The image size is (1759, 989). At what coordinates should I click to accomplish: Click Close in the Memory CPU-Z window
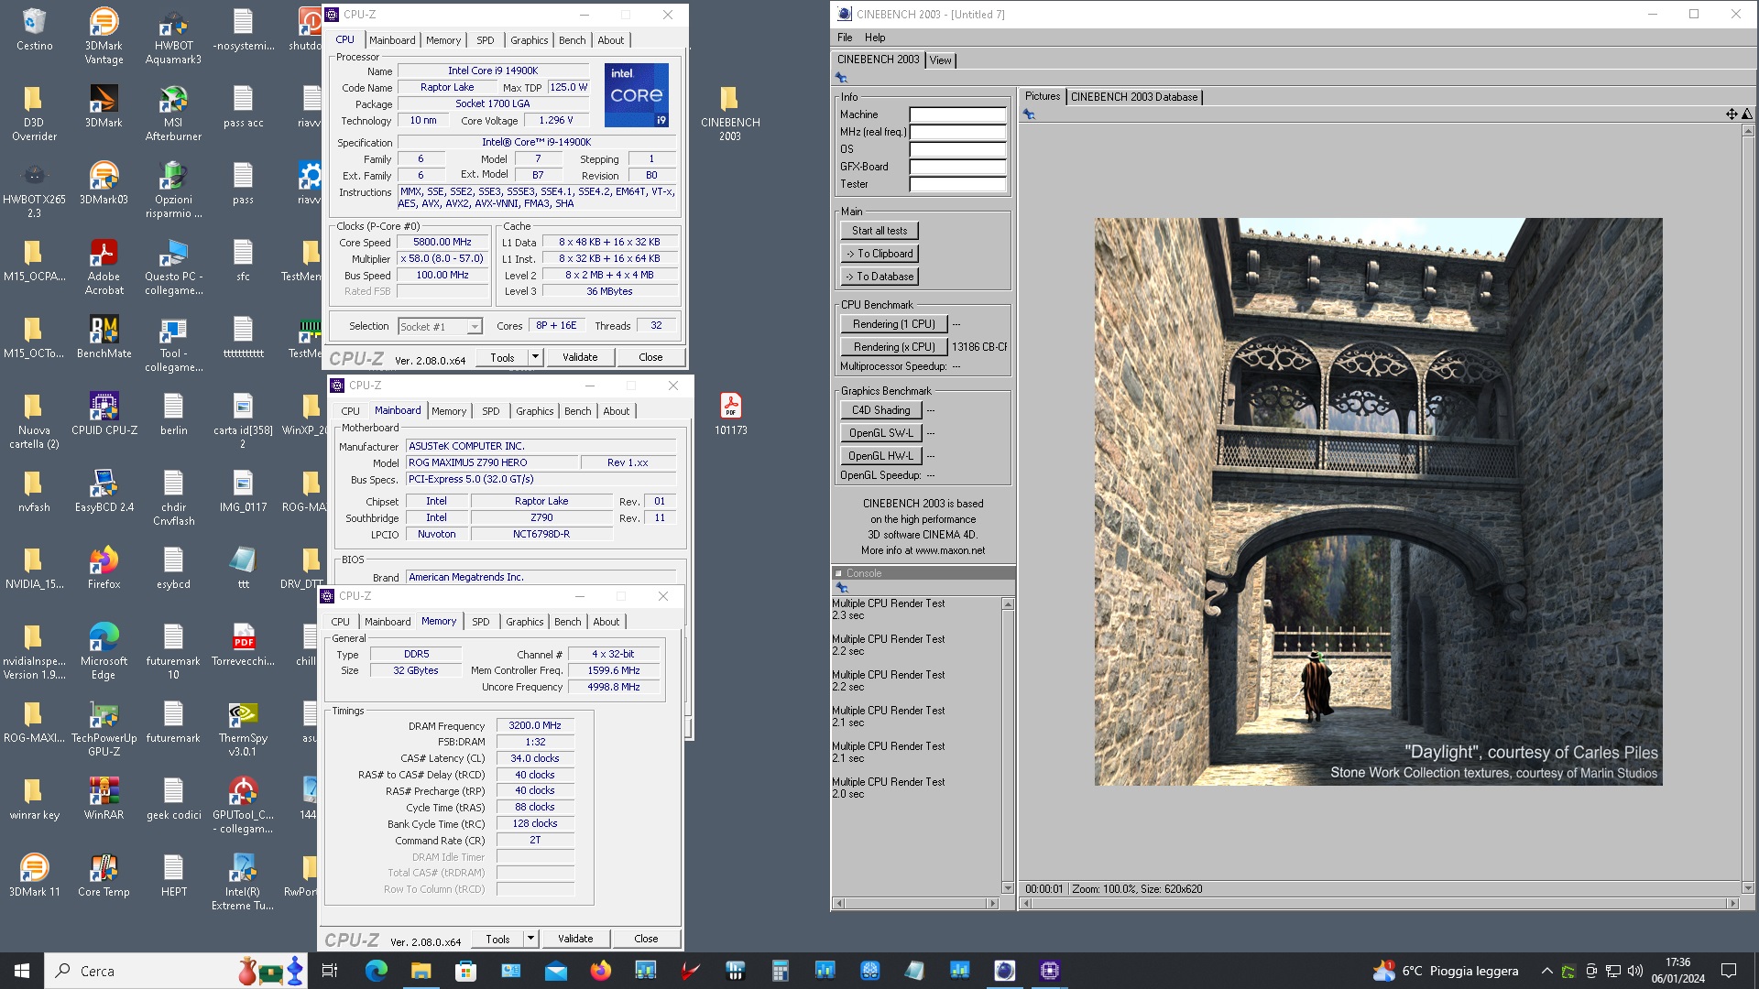[x=646, y=939]
